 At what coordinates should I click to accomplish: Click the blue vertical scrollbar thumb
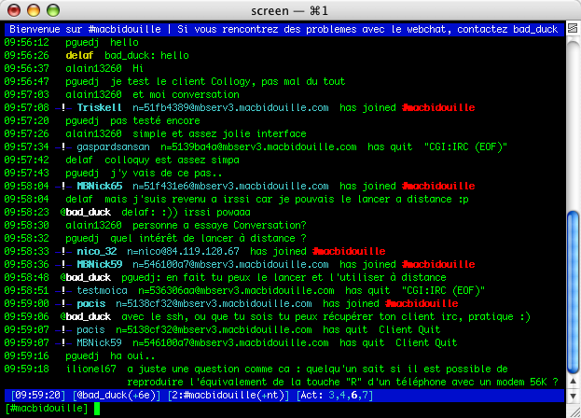573,292
